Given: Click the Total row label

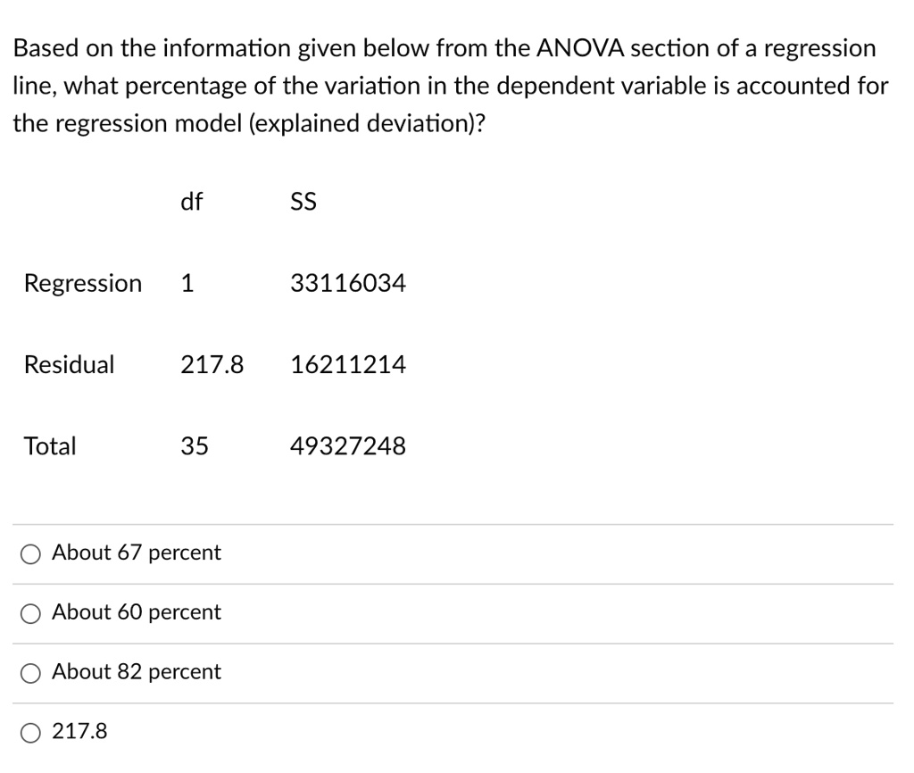Looking at the screenshot, I should [50, 445].
